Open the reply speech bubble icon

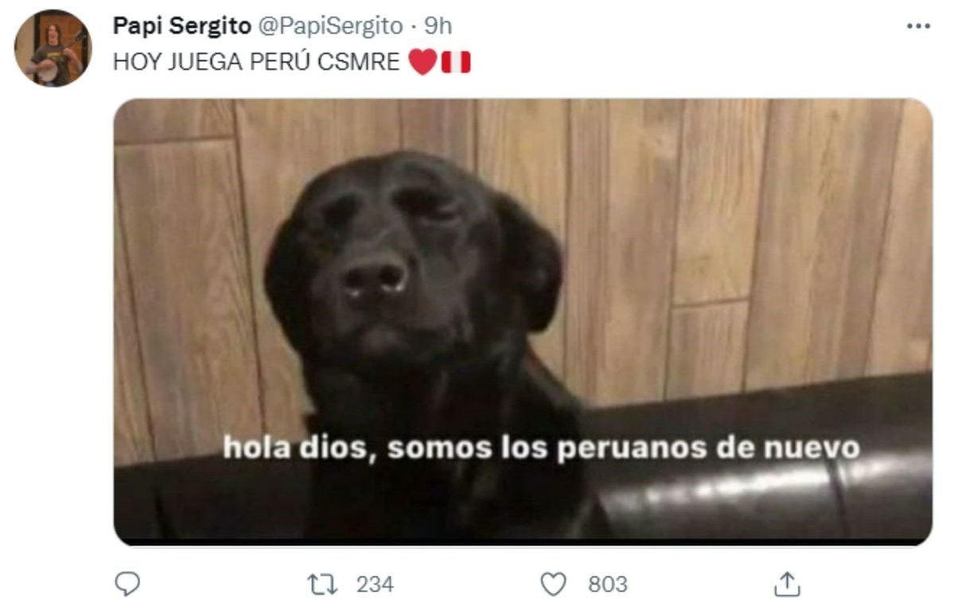127,584
